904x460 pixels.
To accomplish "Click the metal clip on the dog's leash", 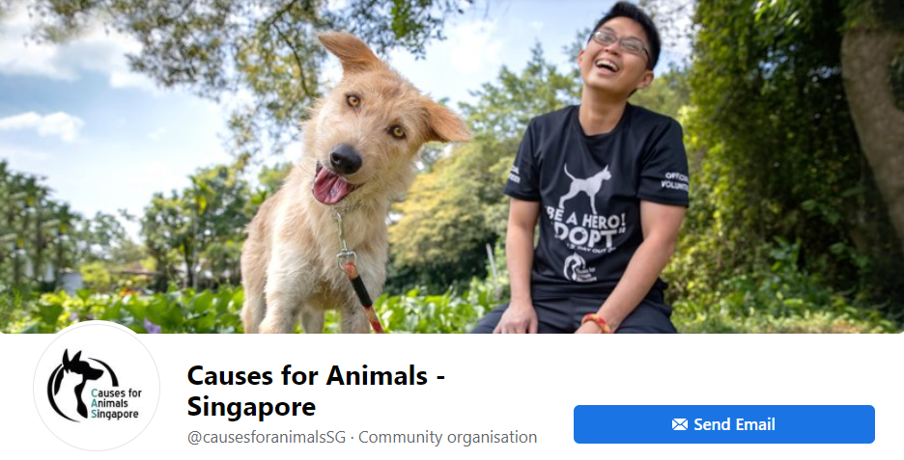I will coord(344,242).
